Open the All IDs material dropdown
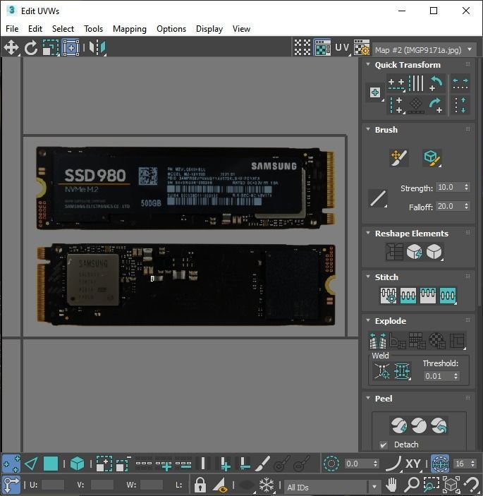Screen dimensions: 483x496 point(332,487)
